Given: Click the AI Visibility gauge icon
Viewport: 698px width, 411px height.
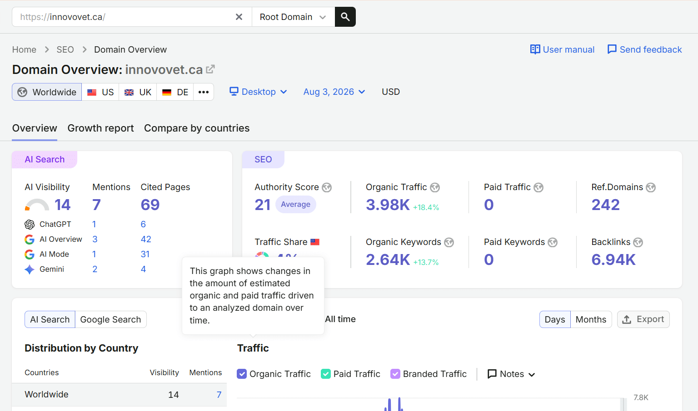Looking at the screenshot, I should tap(37, 205).
